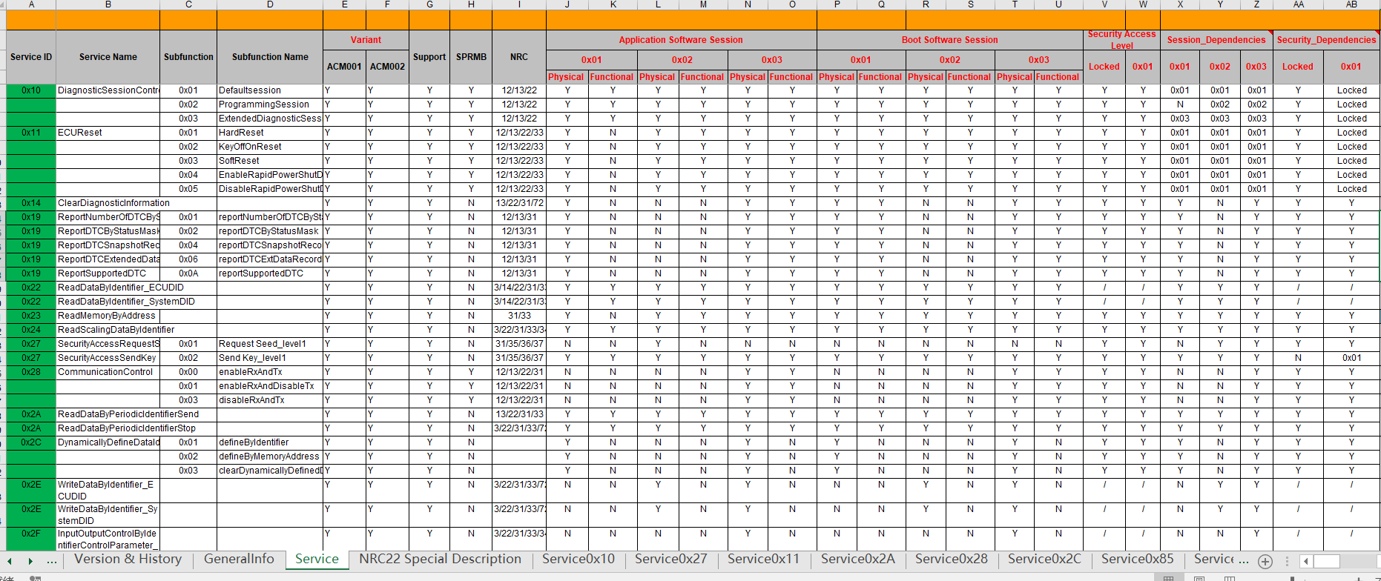1381x581 pixels.
Task: Advance sheet tabs with right arrow
Action: [30, 561]
